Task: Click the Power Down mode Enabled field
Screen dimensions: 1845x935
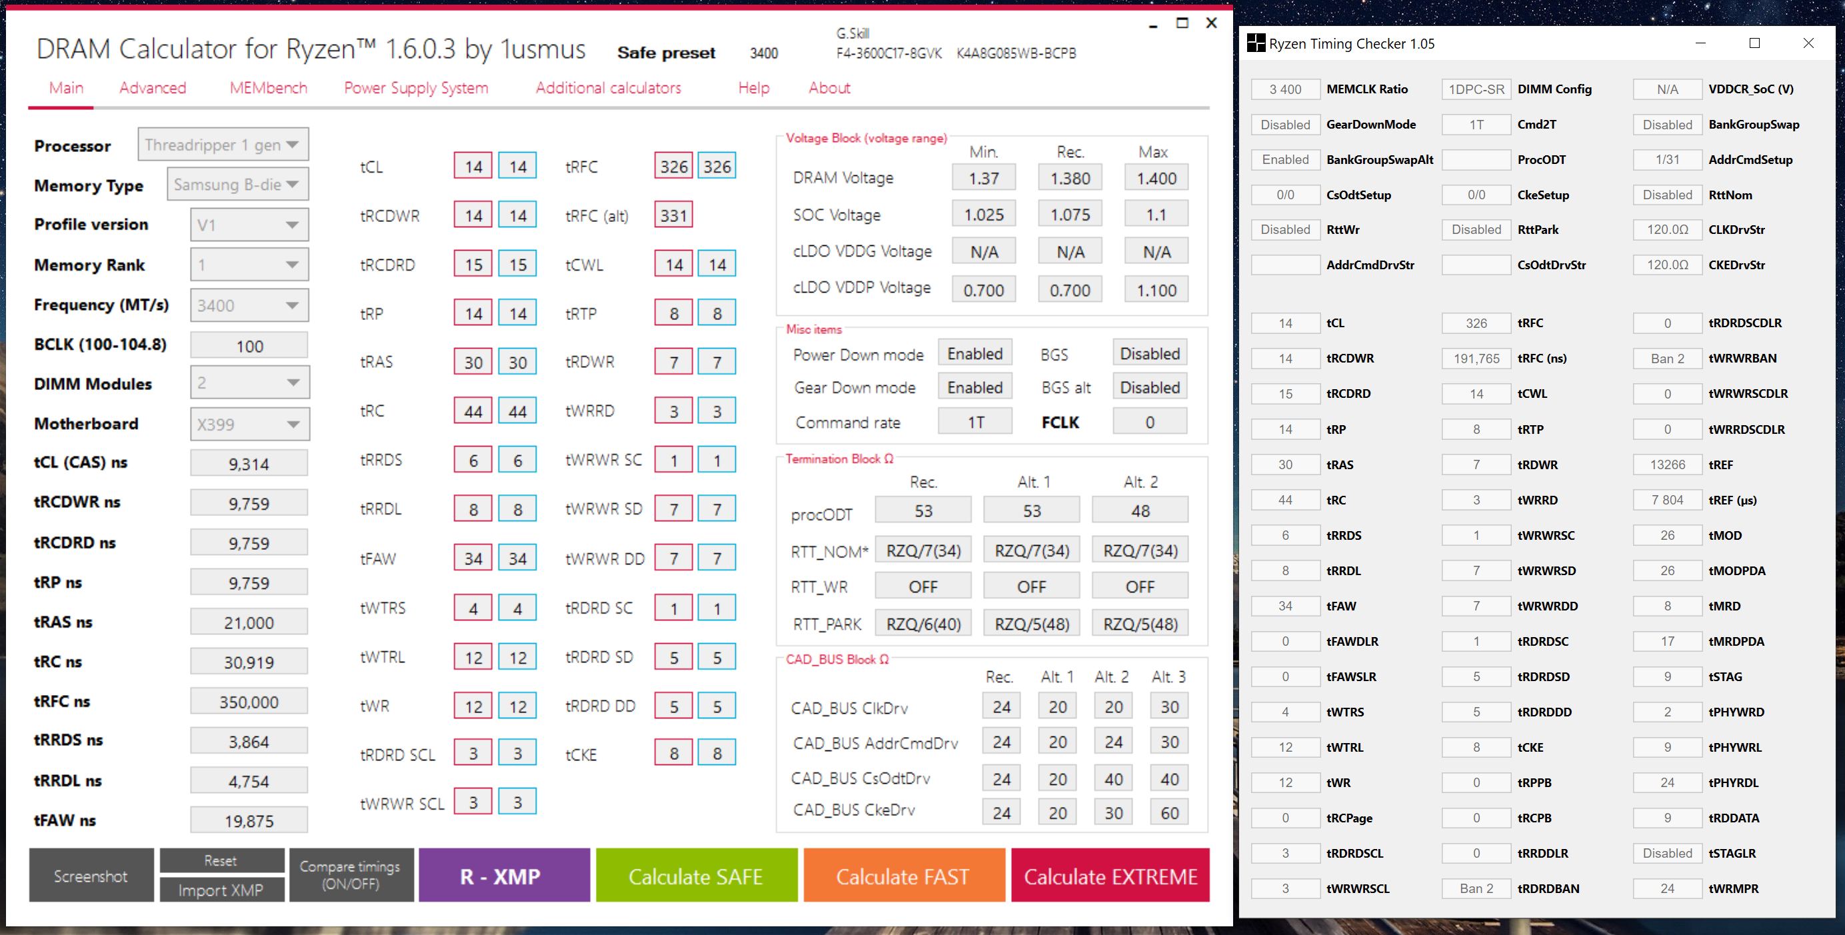Action: click(974, 354)
